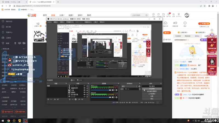Viewport: 219px width, 123px height.
Task: Click the Exit button in OBS controls
Action: click(152, 99)
